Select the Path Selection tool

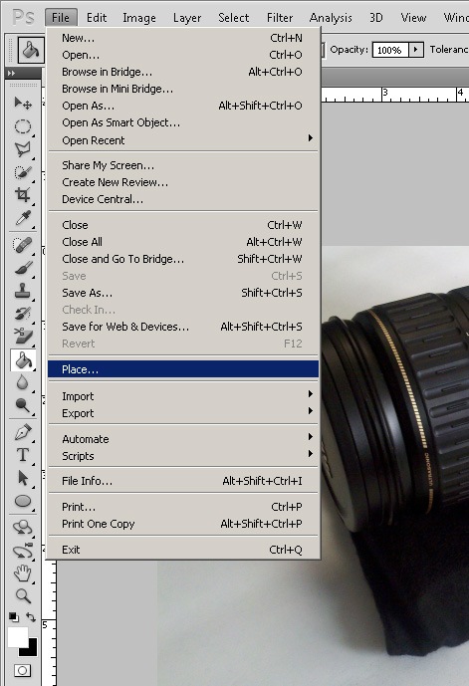(23, 478)
